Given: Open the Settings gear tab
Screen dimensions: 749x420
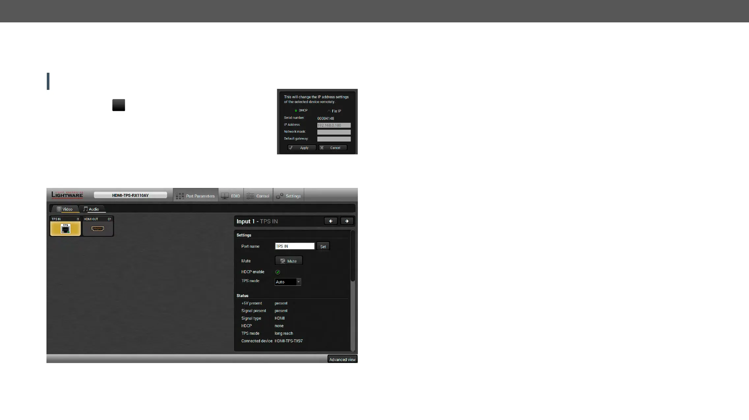Looking at the screenshot, I should (x=288, y=196).
